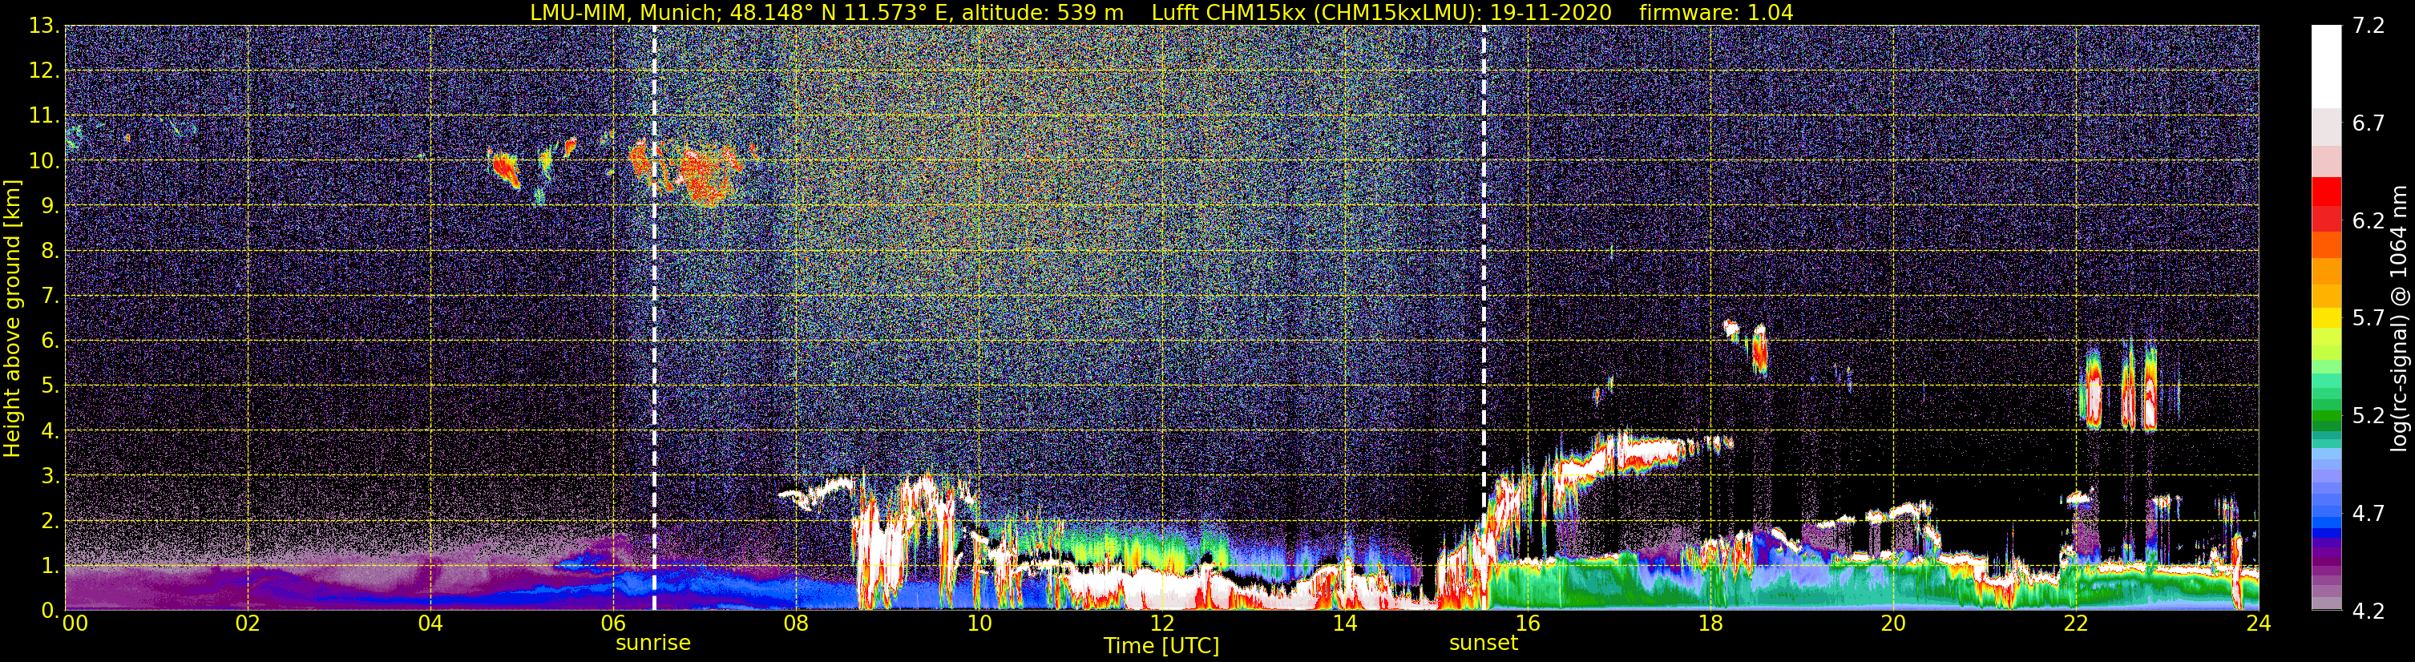Click the Time [UTC] axis title
The width and height of the screenshot is (2415, 662).
[x=1161, y=646]
